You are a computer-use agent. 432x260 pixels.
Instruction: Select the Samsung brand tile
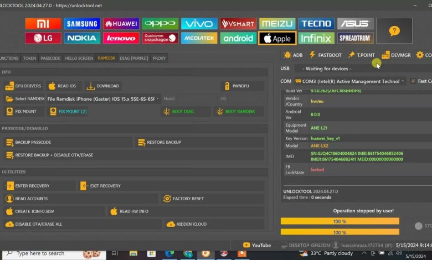coord(82,24)
